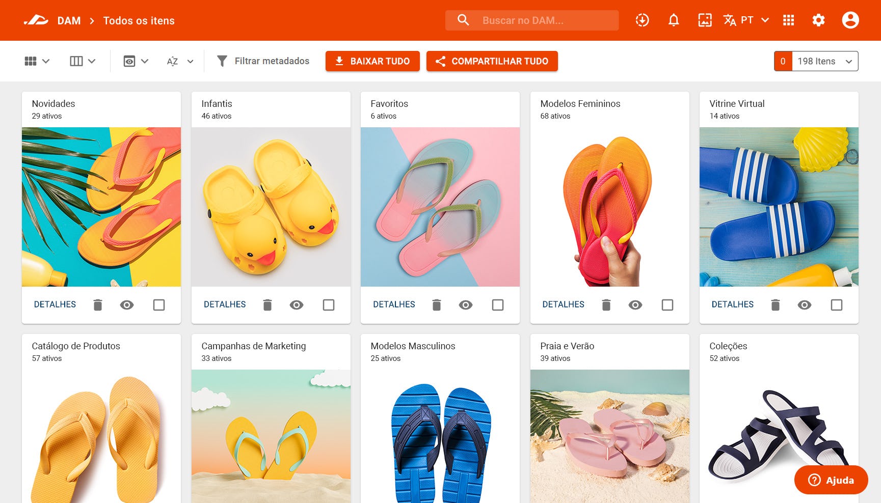Open the Favoritos flip-flops thumbnail
This screenshot has width=881, height=503.
coord(440,207)
